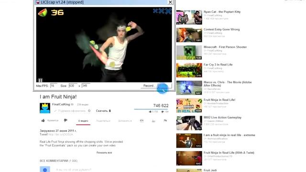Show video statistics chart icon
Viewport: 306px width, 172px height.
pyautogui.click(x=153, y=121)
